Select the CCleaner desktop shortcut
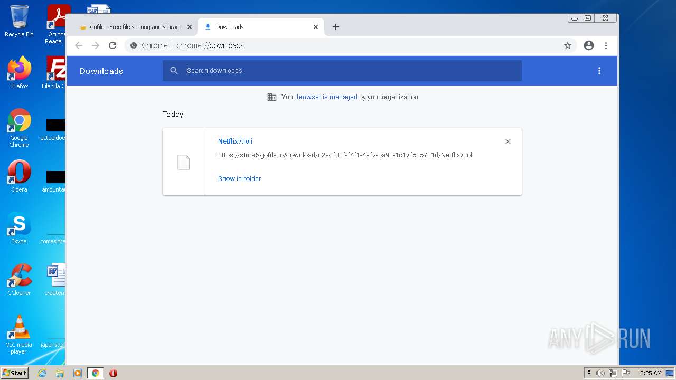676x380 pixels. [19, 280]
